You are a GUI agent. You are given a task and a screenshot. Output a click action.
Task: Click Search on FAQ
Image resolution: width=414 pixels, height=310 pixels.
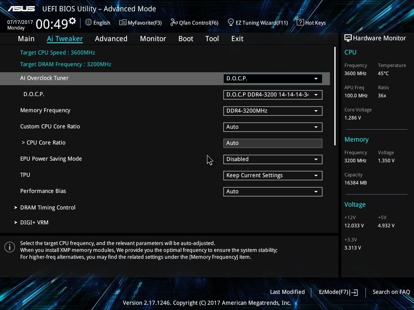391,292
